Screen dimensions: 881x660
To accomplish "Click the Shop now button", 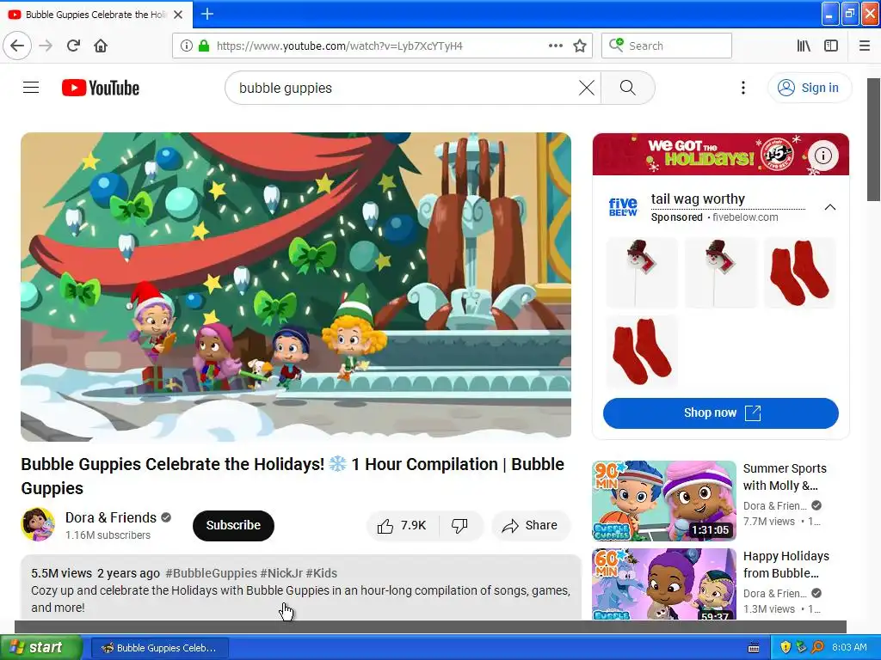I will click(x=721, y=413).
